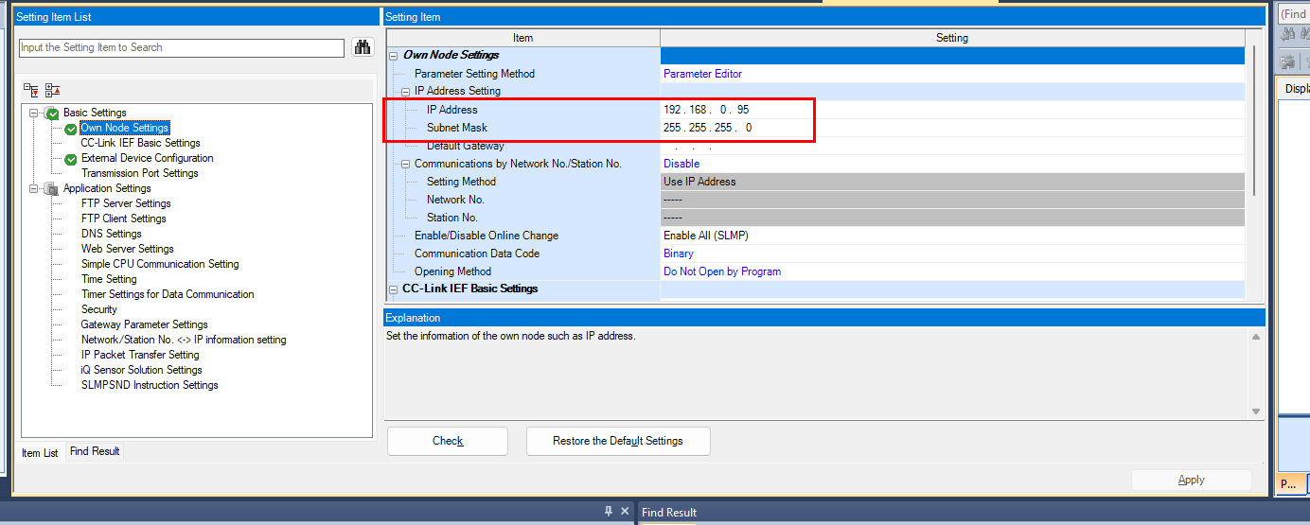Click the Setting Item vertical scrollbar
The width and height of the screenshot is (1310, 525).
[1254, 120]
